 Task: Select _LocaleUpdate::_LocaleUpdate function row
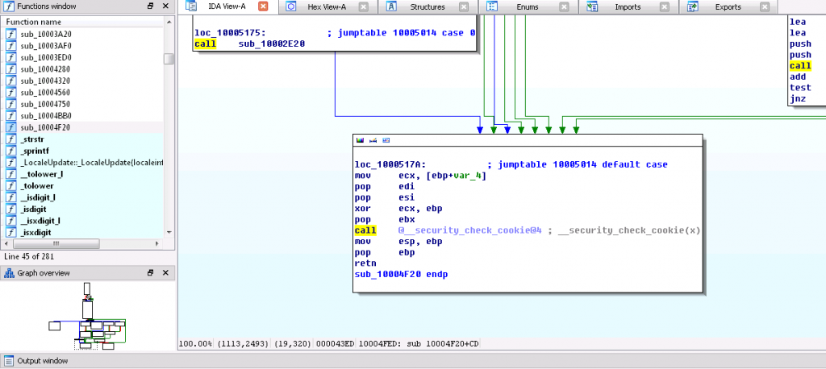[x=83, y=162]
